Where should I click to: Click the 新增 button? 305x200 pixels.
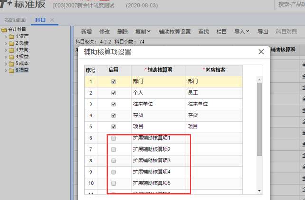point(86,32)
